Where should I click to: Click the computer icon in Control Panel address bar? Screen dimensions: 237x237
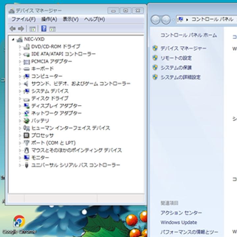(181, 19)
